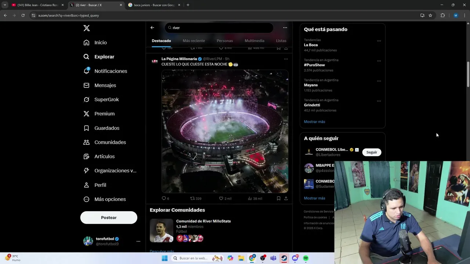Open a new browser tab

tap(188, 5)
